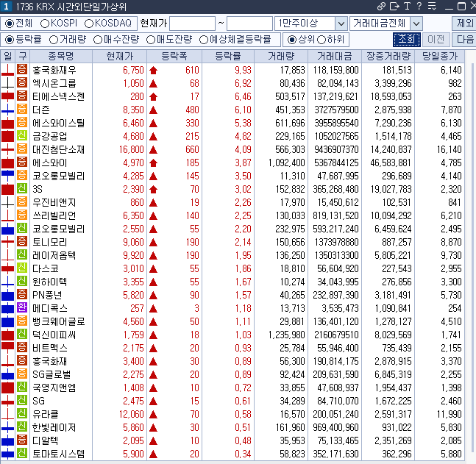The image size is (476, 464).
Task: Click the minimum 현재가 input field
Action: pyautogui.click(x=192, y=24)
